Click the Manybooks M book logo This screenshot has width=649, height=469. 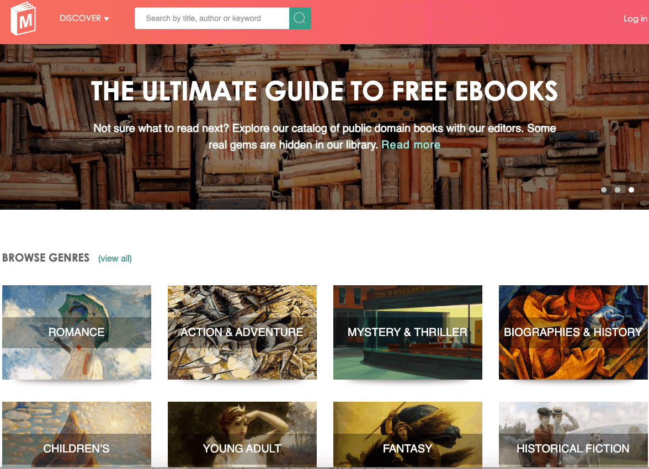coord(23,19)
